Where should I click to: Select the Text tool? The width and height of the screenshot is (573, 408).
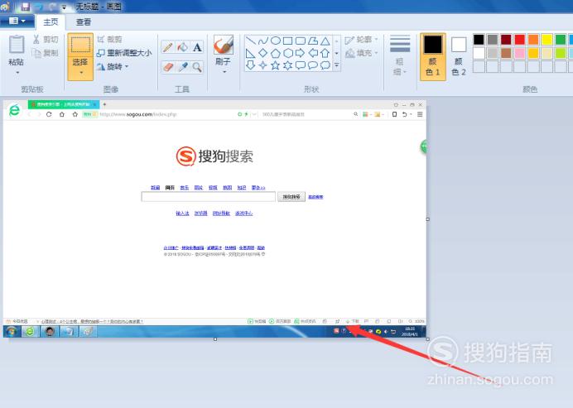(197, 47)
